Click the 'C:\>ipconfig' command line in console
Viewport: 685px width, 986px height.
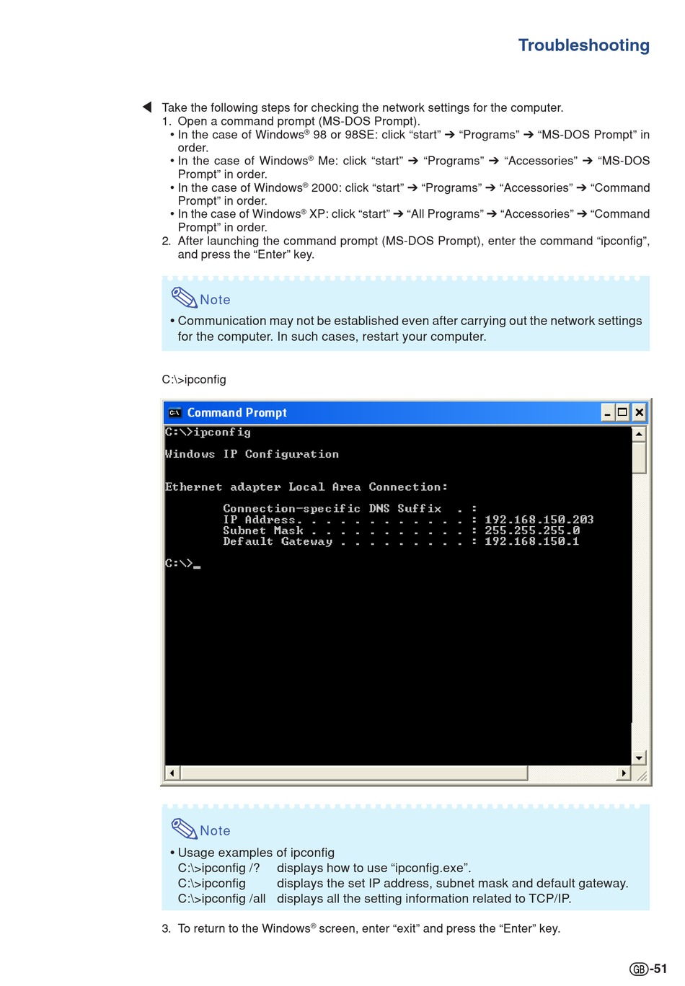[208, 432]
